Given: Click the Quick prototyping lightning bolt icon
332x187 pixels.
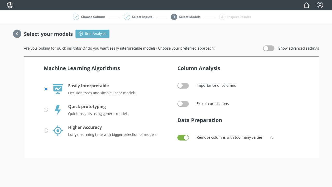Looking at the screenshot, I should (x=58, y=110).
